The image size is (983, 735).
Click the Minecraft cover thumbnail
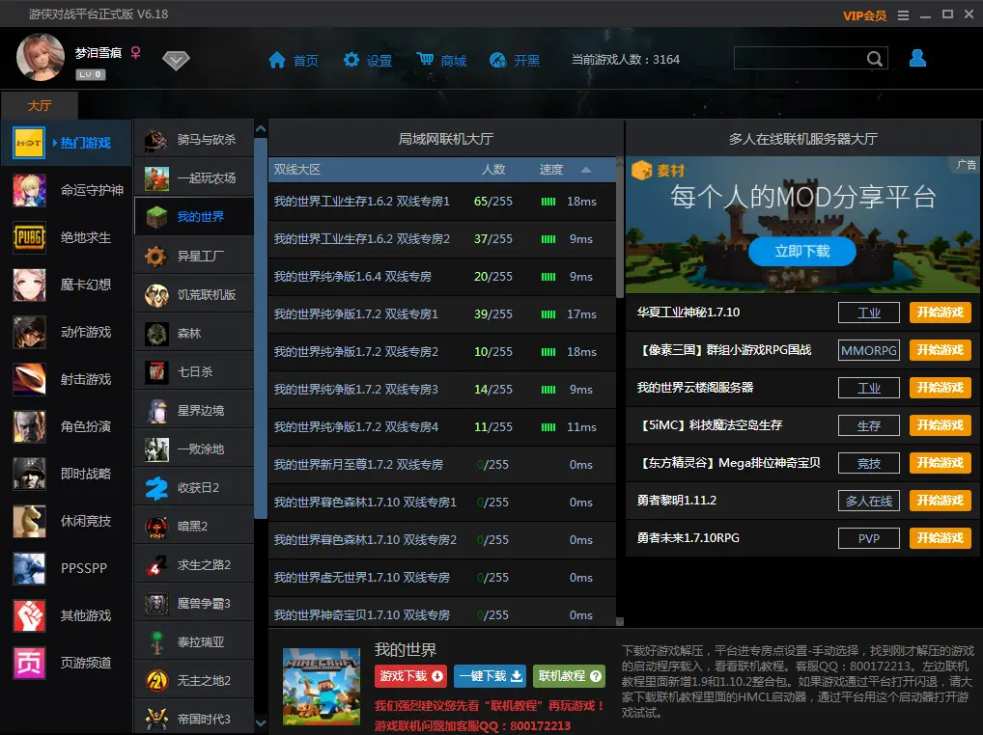pyautogui.click(x=322, y=686)
